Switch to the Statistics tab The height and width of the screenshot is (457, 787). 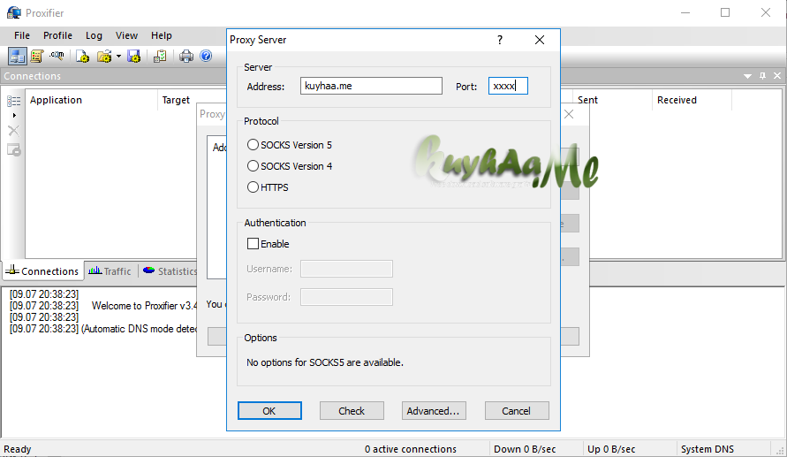[169, 271]
